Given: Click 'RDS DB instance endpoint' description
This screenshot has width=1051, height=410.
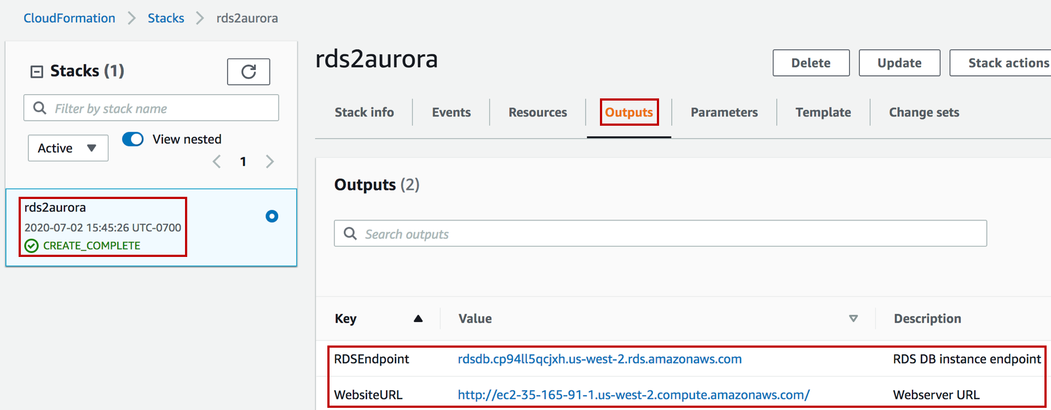Looking at the screenshot, I should click(x=967, y=359).
